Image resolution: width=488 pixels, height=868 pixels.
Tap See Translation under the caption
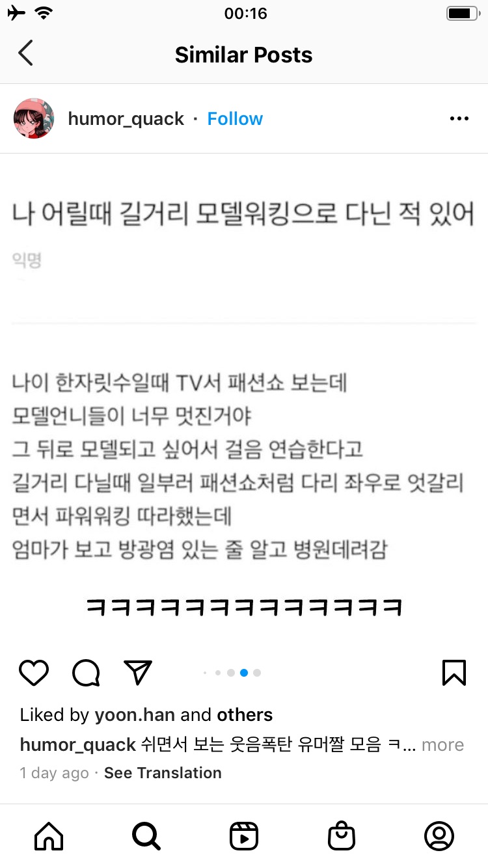[163, 773]
